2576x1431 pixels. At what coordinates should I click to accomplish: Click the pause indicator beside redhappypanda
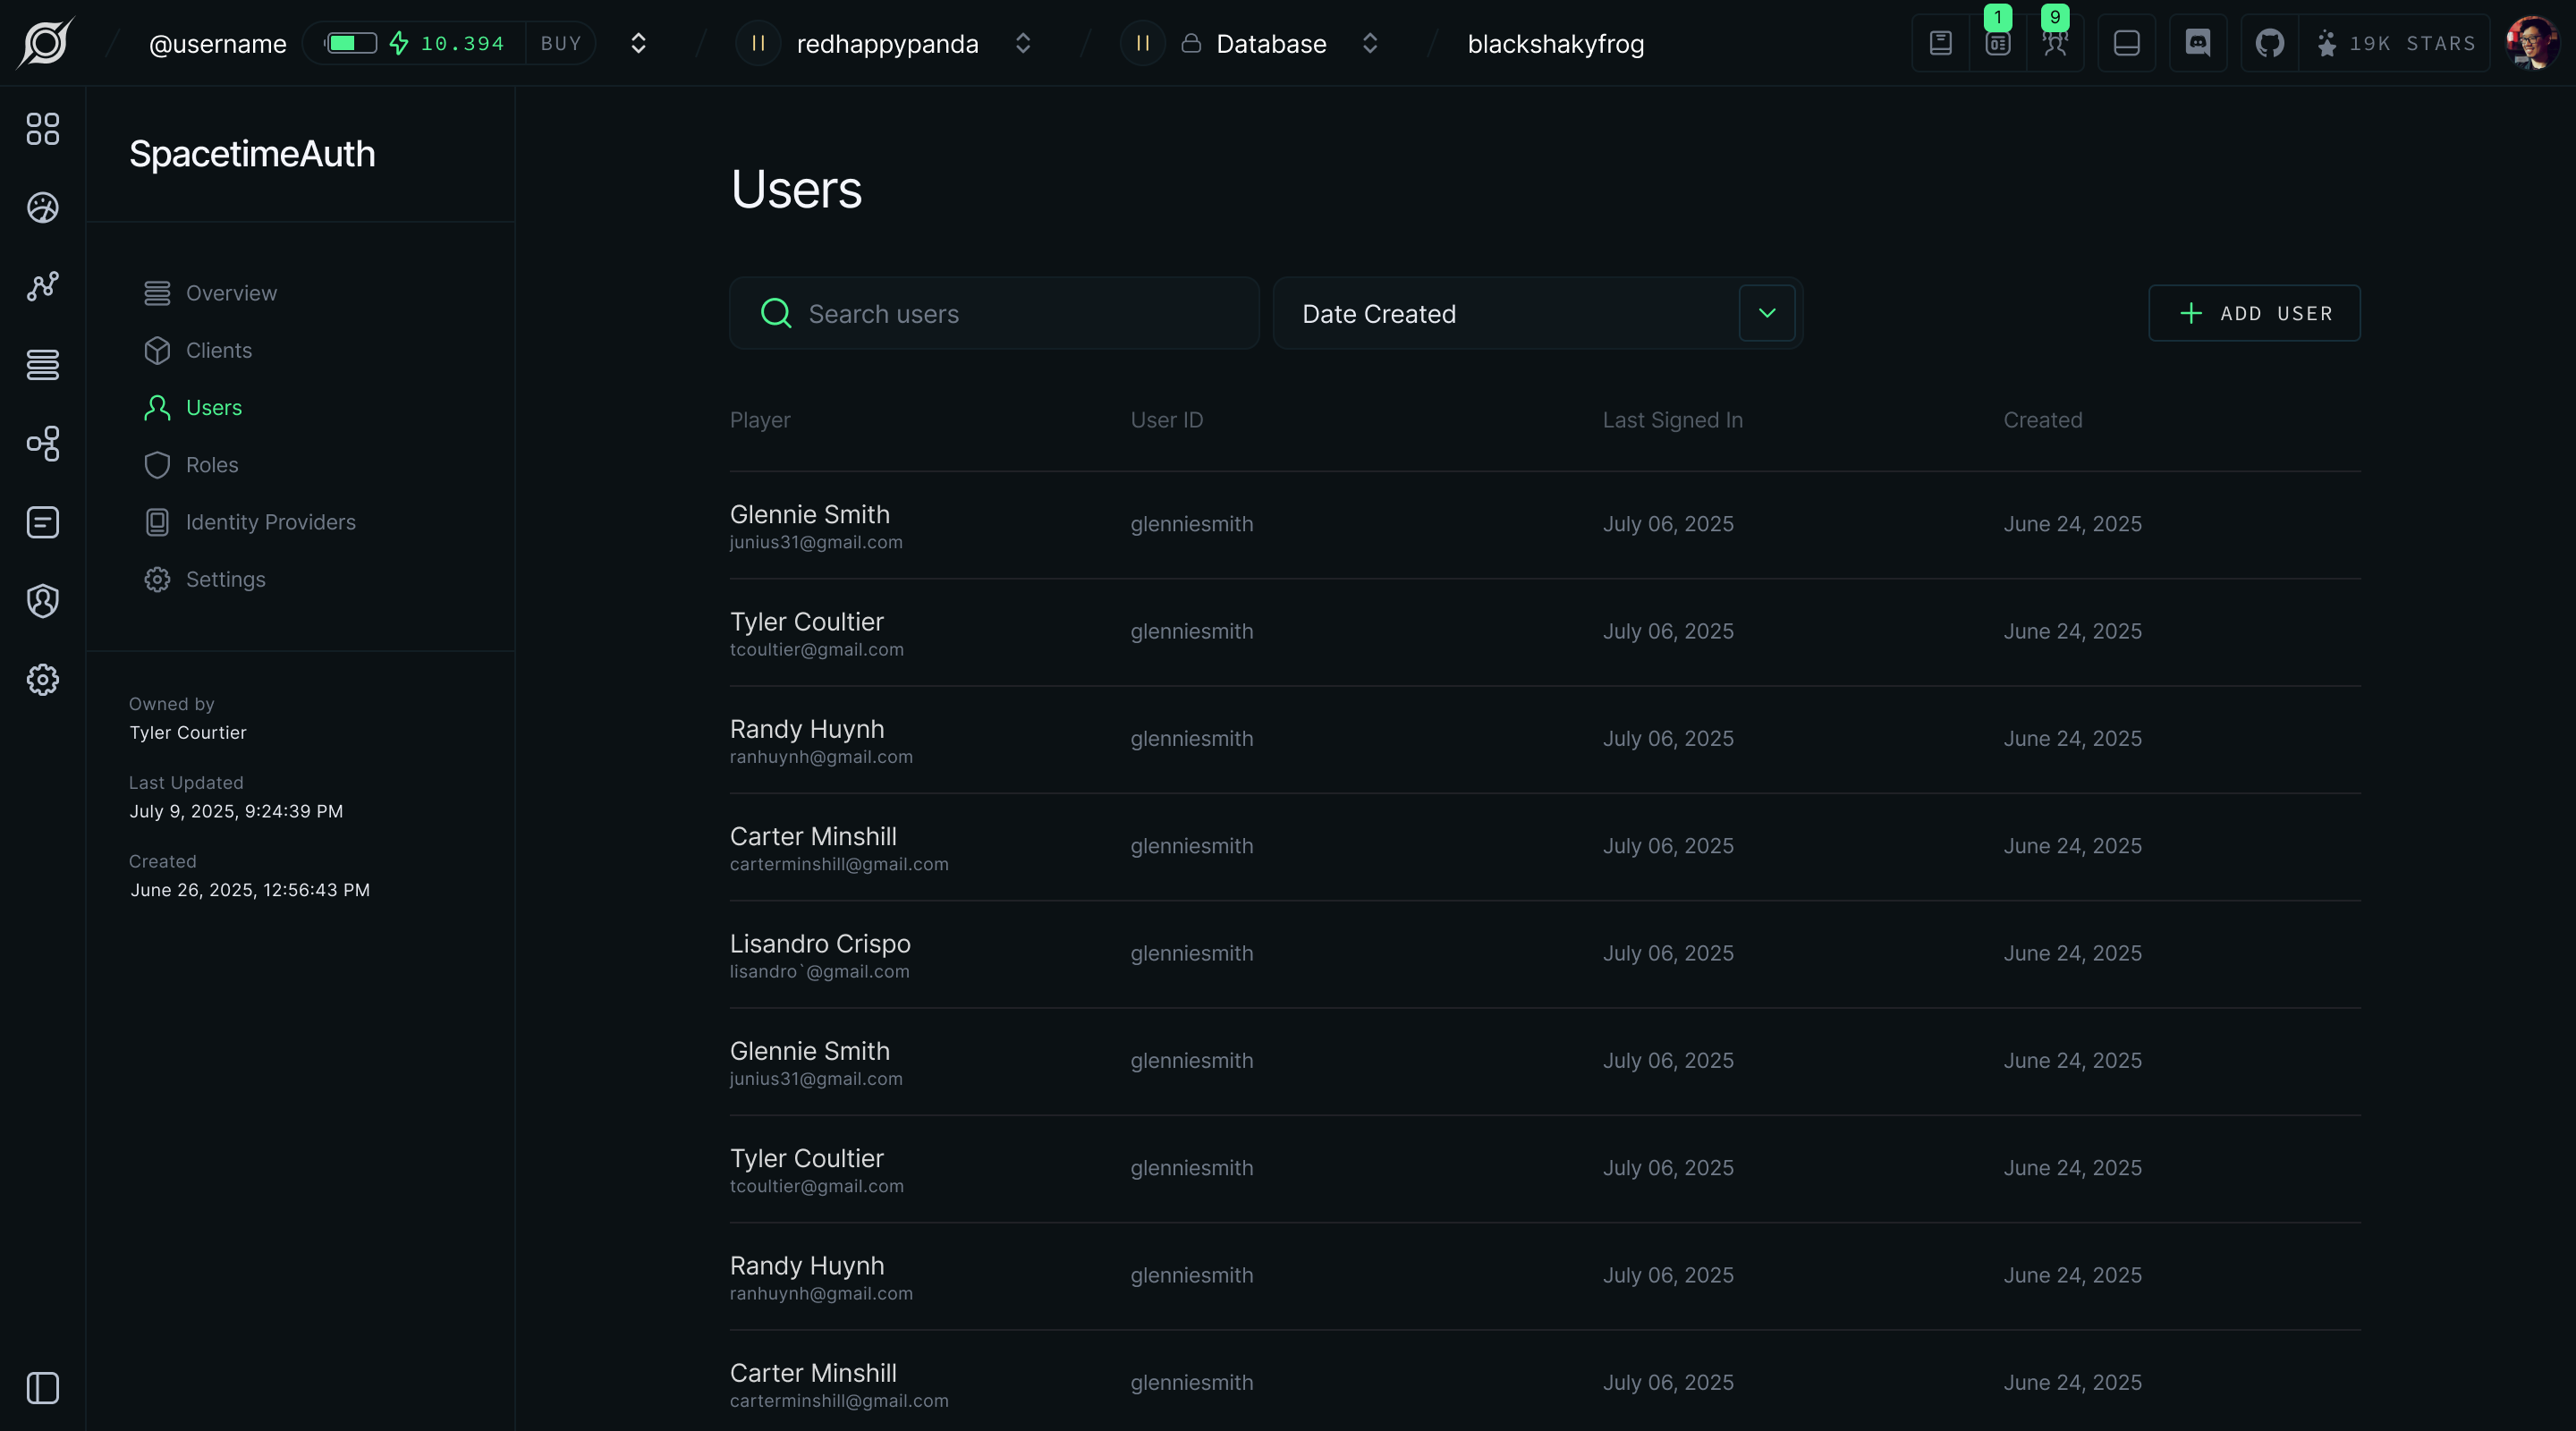pos(758,43)
